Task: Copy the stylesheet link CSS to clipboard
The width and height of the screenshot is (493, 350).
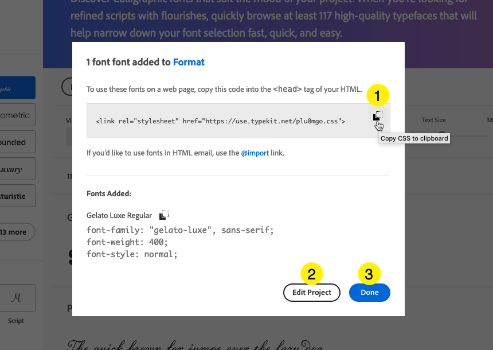Action: coord(378,116)
